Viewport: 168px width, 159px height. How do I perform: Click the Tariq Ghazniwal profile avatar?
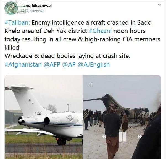tap(11, 8)
